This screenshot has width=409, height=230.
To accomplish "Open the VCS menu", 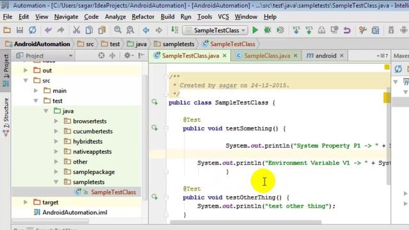I will pyautogui.click(x=224, y=17).
